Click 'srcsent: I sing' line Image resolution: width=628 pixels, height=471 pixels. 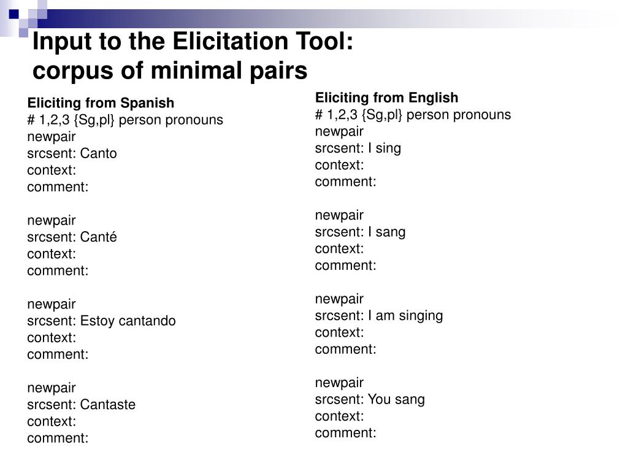tap(358, 148)
